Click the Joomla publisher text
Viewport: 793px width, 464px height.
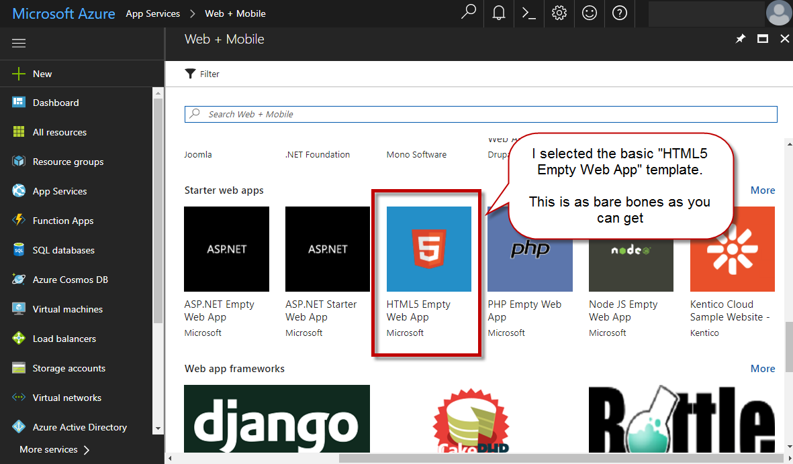pos(197,154)
